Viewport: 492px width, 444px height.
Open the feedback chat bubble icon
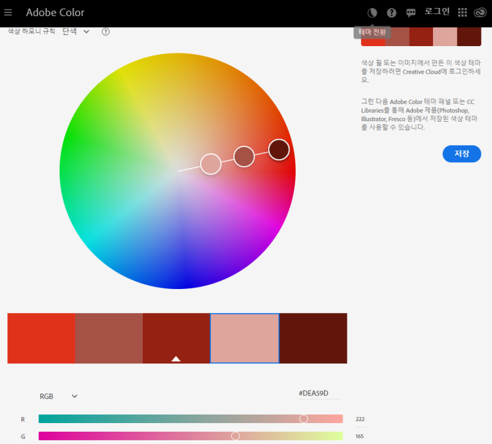(x=411, y=13)
